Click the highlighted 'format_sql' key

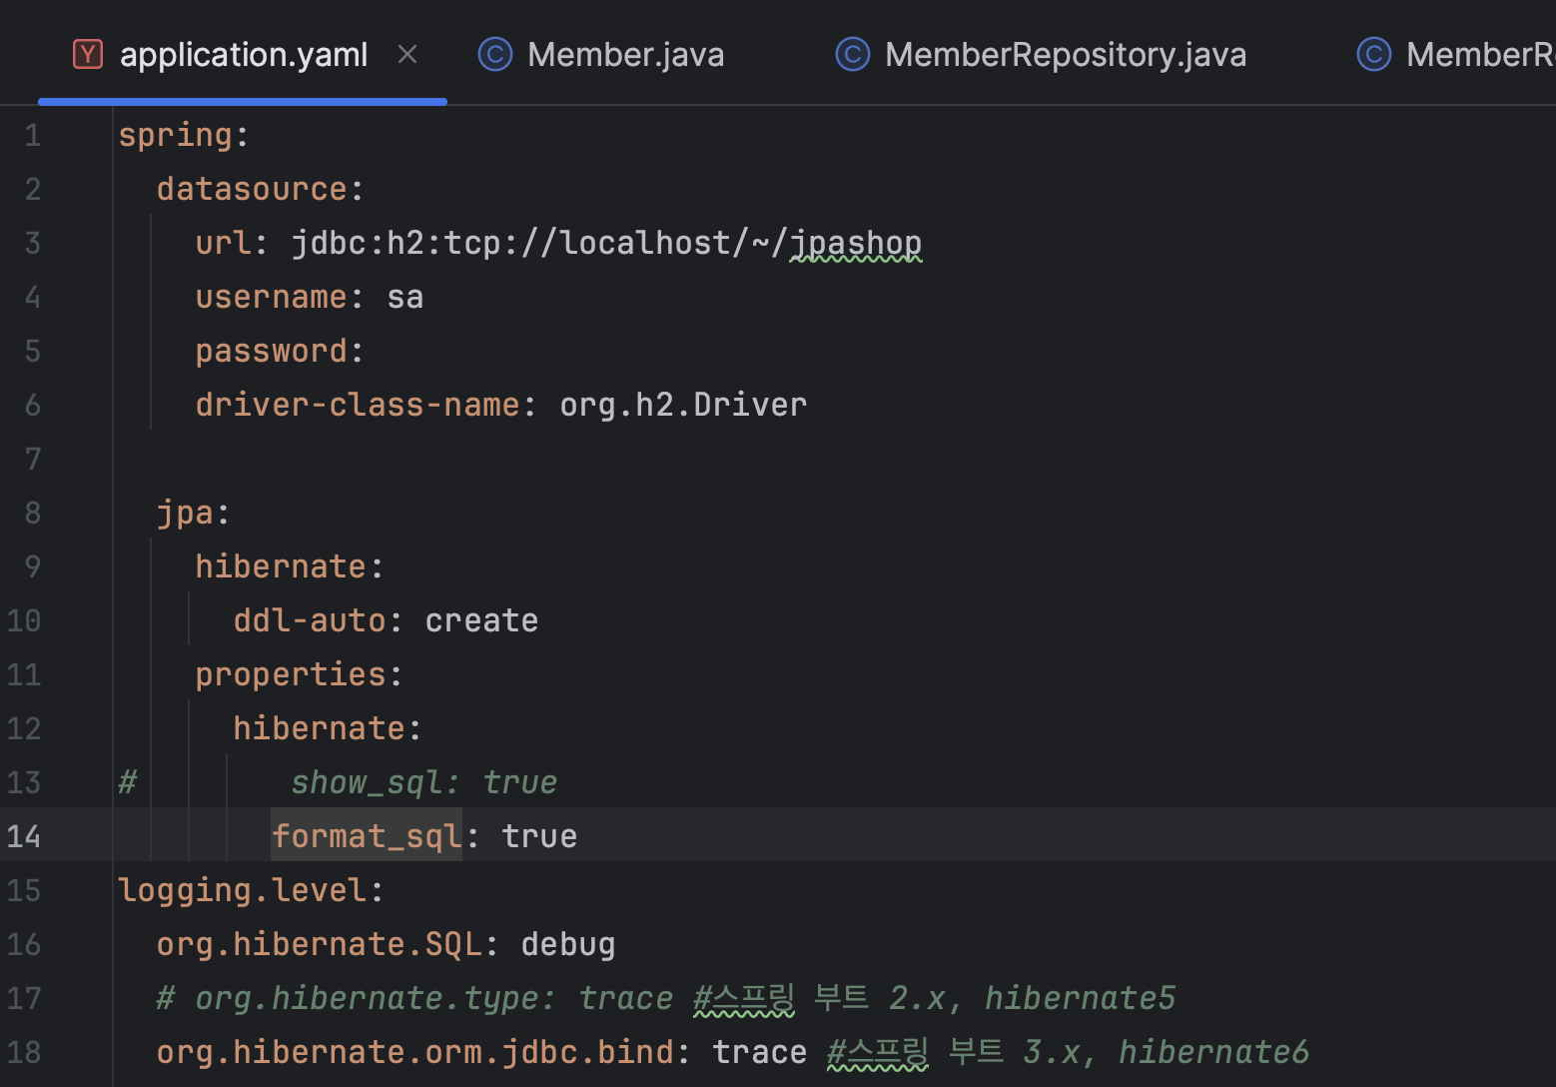(x=367, y=836)
